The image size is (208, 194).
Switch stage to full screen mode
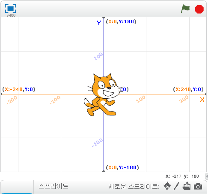click(x=10, y=9)
